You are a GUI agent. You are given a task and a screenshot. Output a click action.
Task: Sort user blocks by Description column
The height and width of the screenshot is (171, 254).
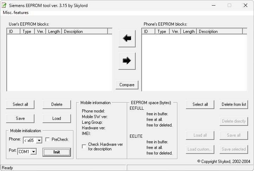(85, 31)
